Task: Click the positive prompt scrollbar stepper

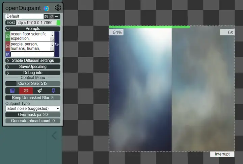Action: 52,34
